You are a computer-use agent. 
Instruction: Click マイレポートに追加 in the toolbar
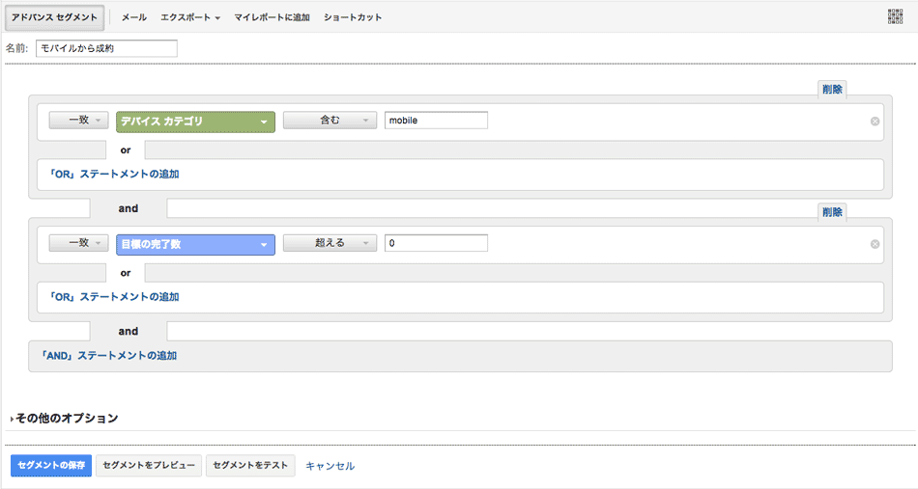tap(272, 17)
